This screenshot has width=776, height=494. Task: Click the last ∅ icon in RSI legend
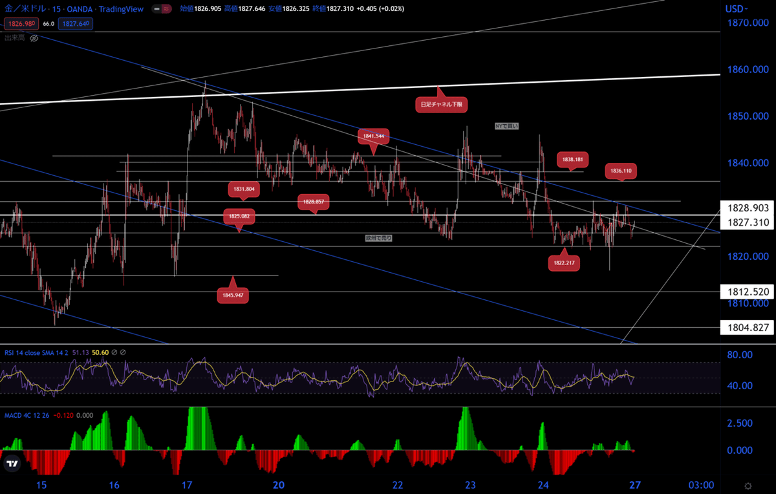pos(123,352)
